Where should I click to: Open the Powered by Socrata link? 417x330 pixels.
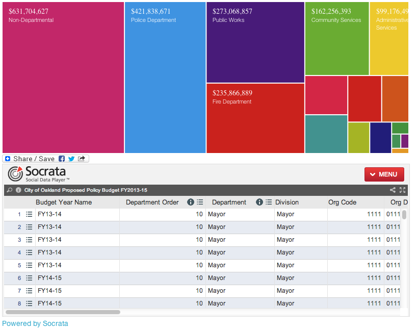click(x=35, y=323)
